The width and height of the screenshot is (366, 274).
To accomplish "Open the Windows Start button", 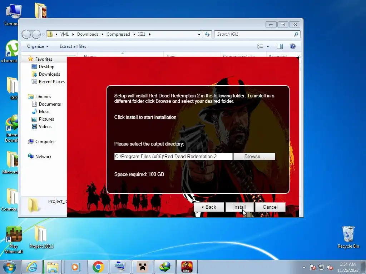I will pos(10,267).
